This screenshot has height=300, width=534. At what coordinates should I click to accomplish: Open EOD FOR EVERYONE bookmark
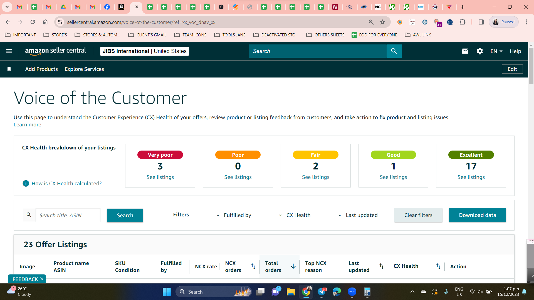(x=374, y=35)
